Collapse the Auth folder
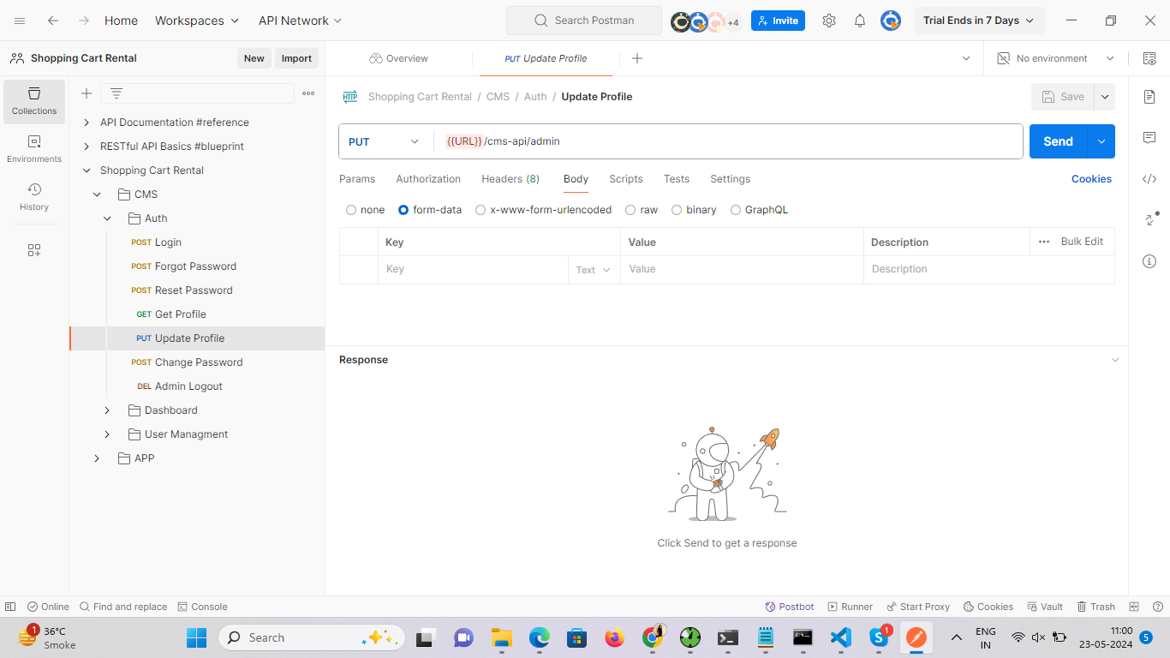 107,218
